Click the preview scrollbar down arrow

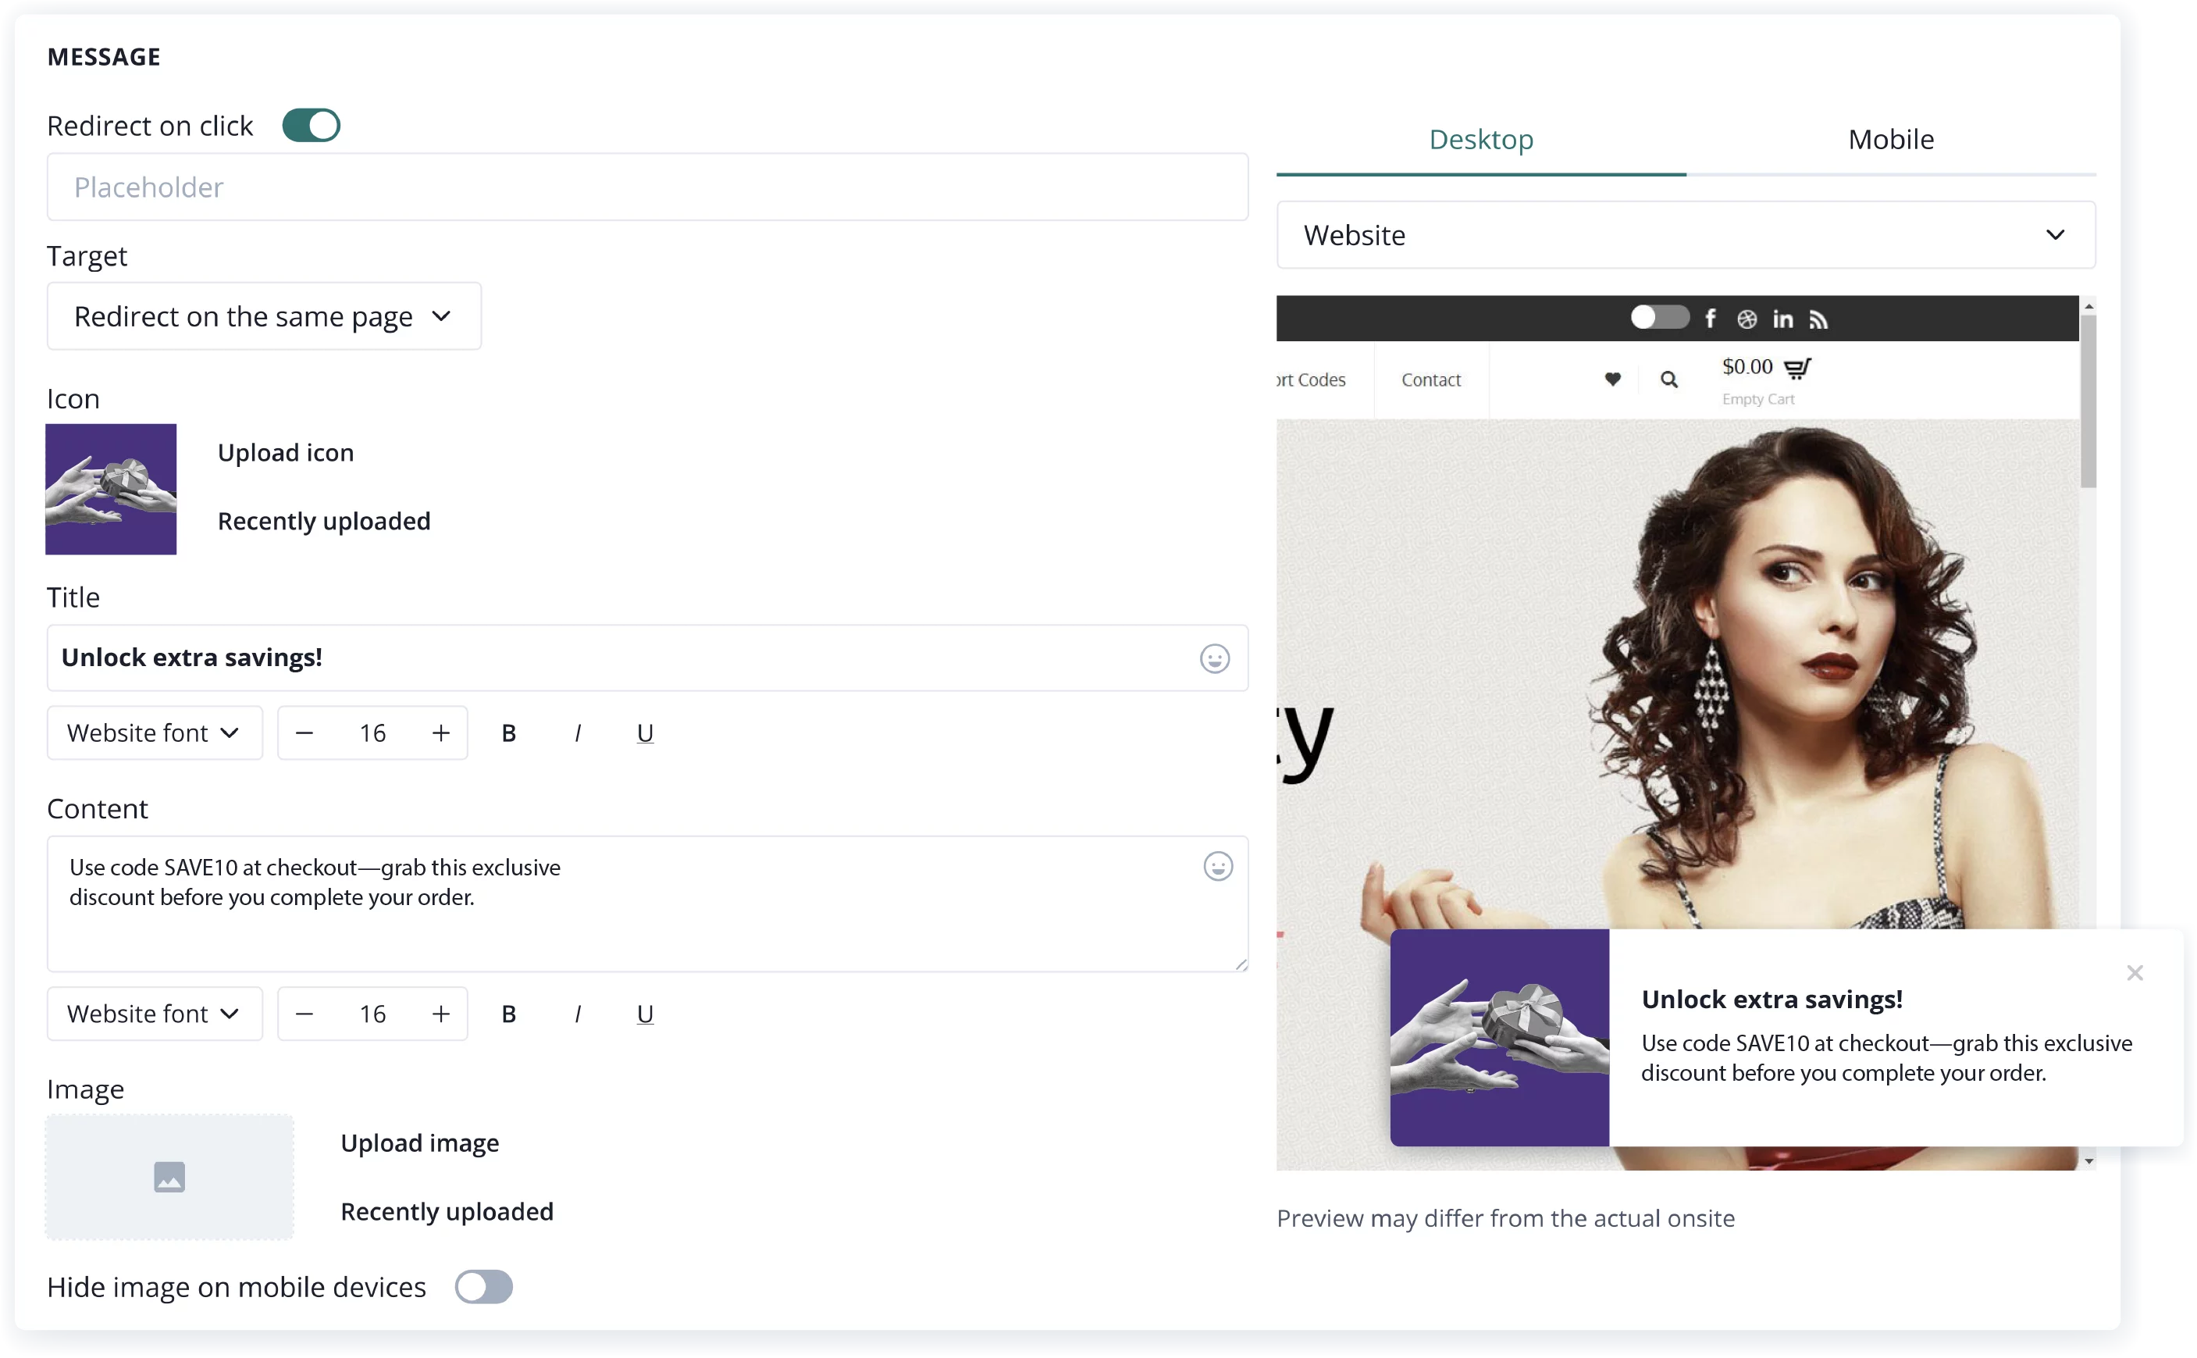pyautogui.click(x=2088, y=1161)
